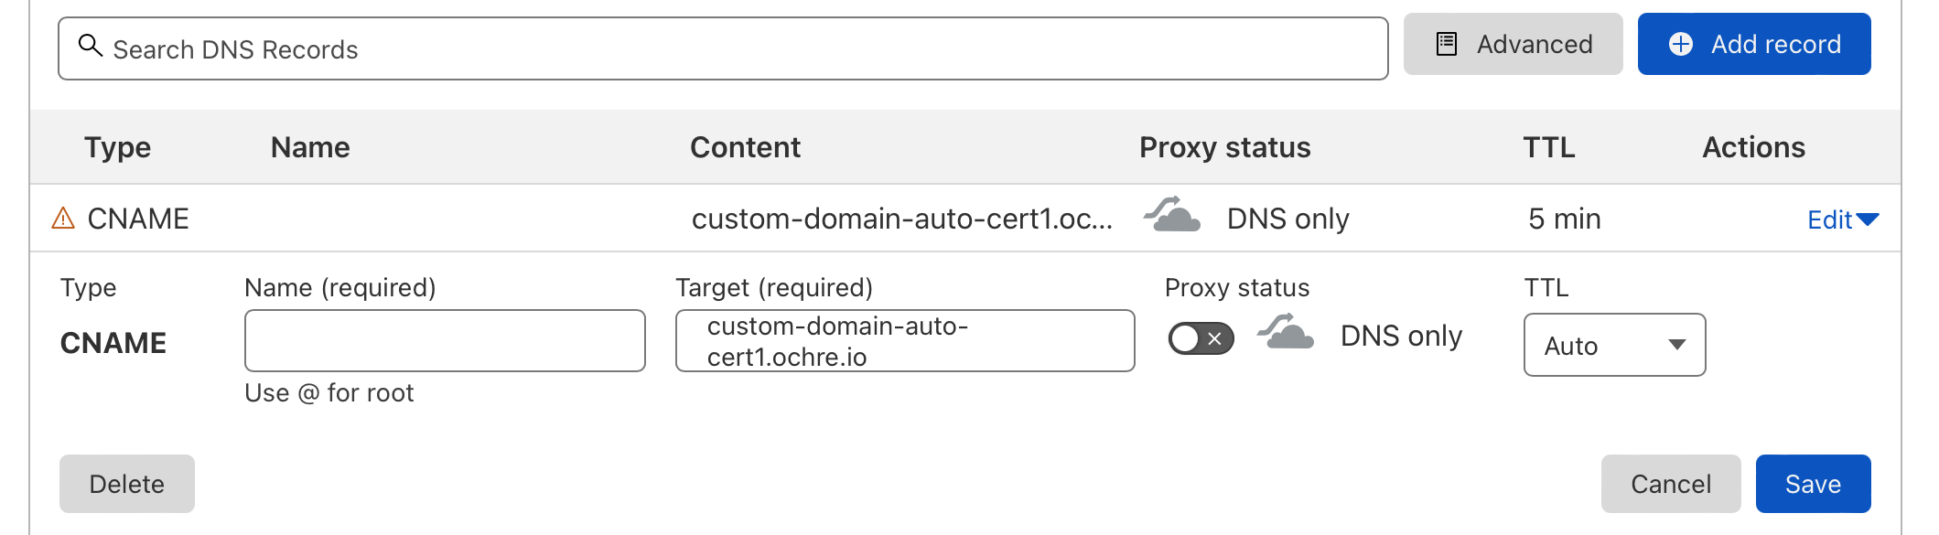Collapse the record using the Edit arrow

(1868, 219)
